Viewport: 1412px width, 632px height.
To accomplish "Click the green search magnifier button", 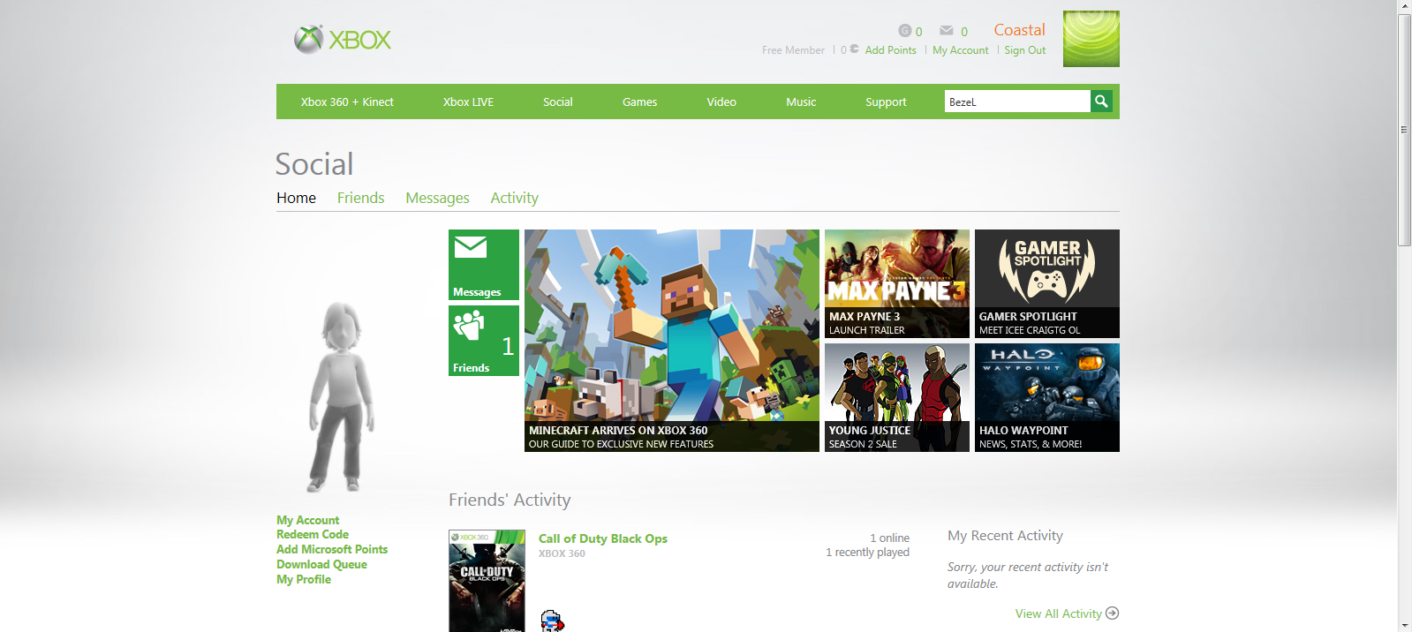I will [1101, 102].
